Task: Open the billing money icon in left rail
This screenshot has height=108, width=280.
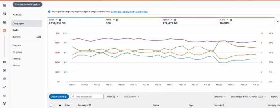Action: click(x=4, y=62)
